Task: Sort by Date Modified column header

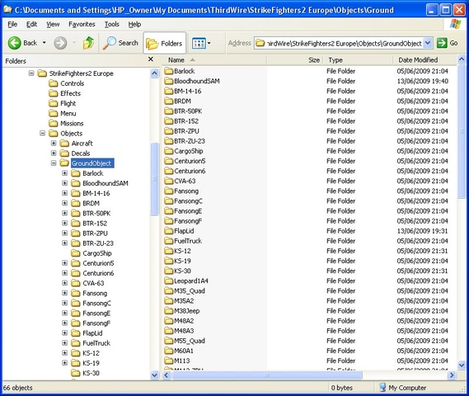Action: point(424,60)
